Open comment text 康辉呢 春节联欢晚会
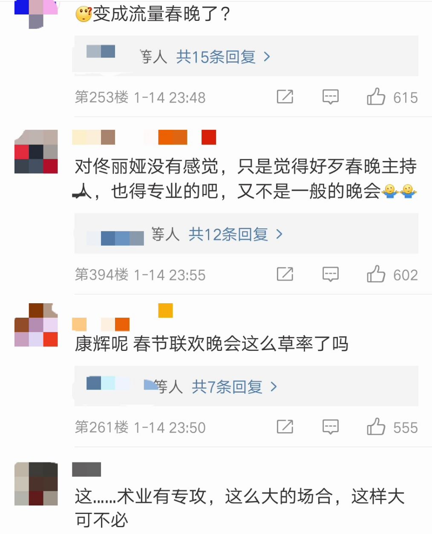The image size is (432, 534). (x=212, y=344)
